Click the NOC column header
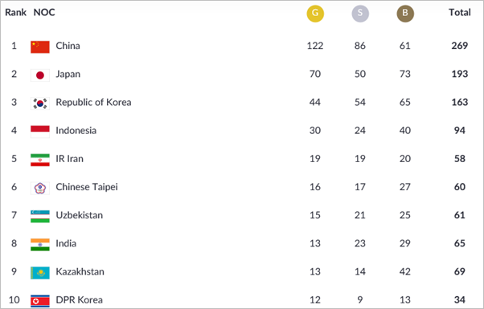Viewport: 484px width, 309px height. [44, 12]
